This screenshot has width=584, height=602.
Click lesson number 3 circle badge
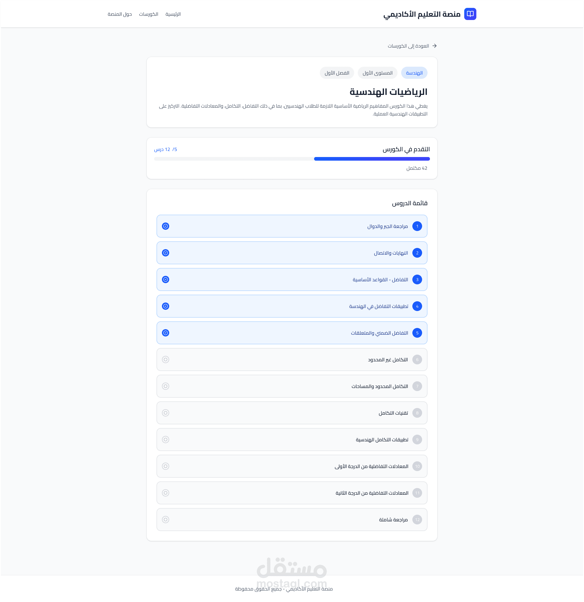click(x=417, y=279)
